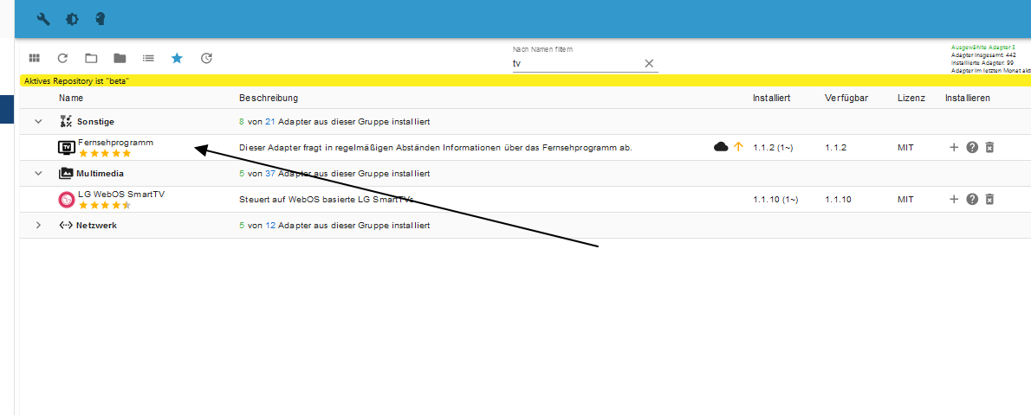Image resolution: width=1031 pixels, height=415 pixels.
Task: Click the Multimedia group label
Action: click(x=101, y=174)
